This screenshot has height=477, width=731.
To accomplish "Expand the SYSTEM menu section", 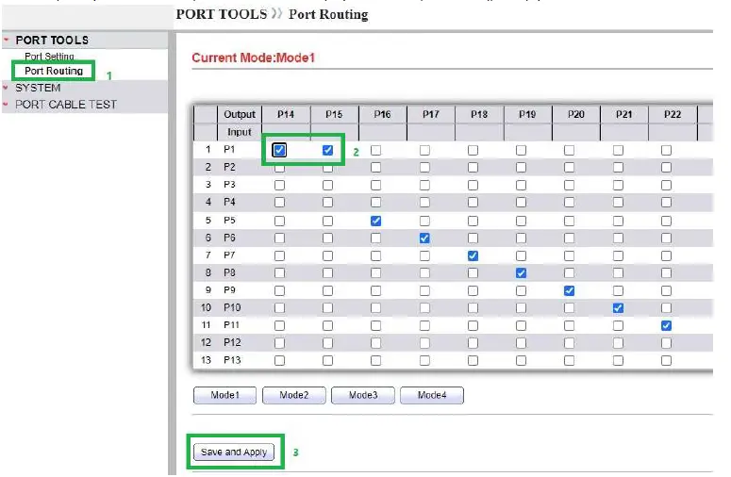I will pos(38,88).
